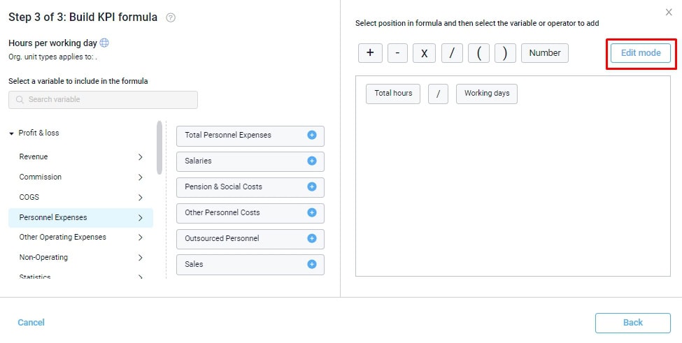Add Sales variable using plus icon
This screenshot has width=682, height=343.
coord(312,264)
